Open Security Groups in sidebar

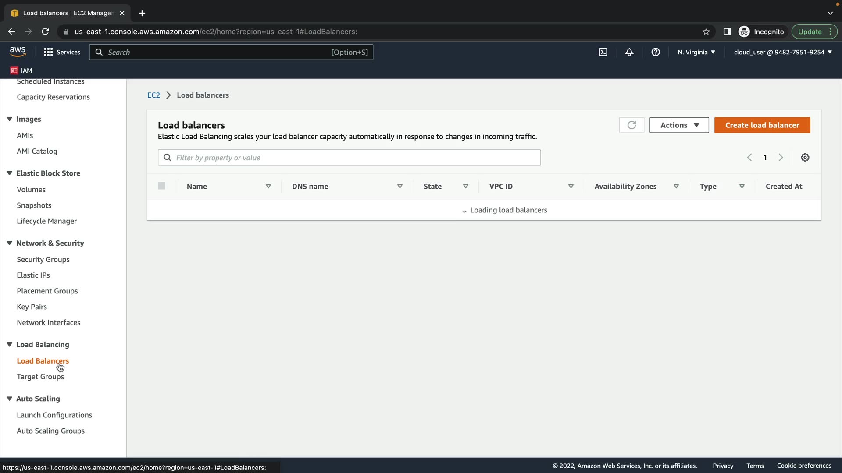43,259
